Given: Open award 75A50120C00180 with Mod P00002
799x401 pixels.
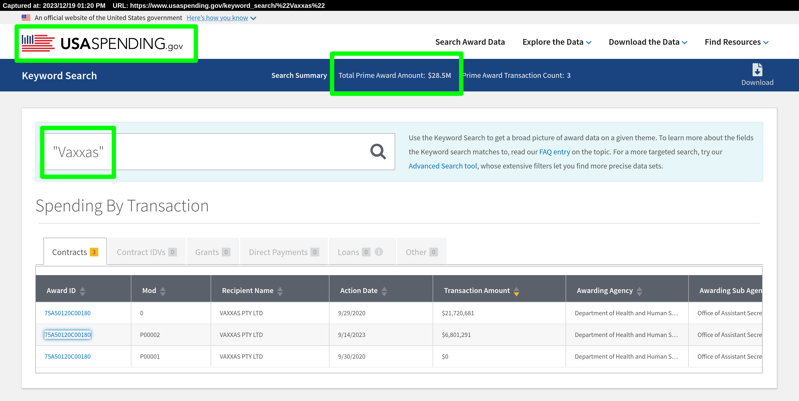Looking at the screenshot, I should coord(67,335).
